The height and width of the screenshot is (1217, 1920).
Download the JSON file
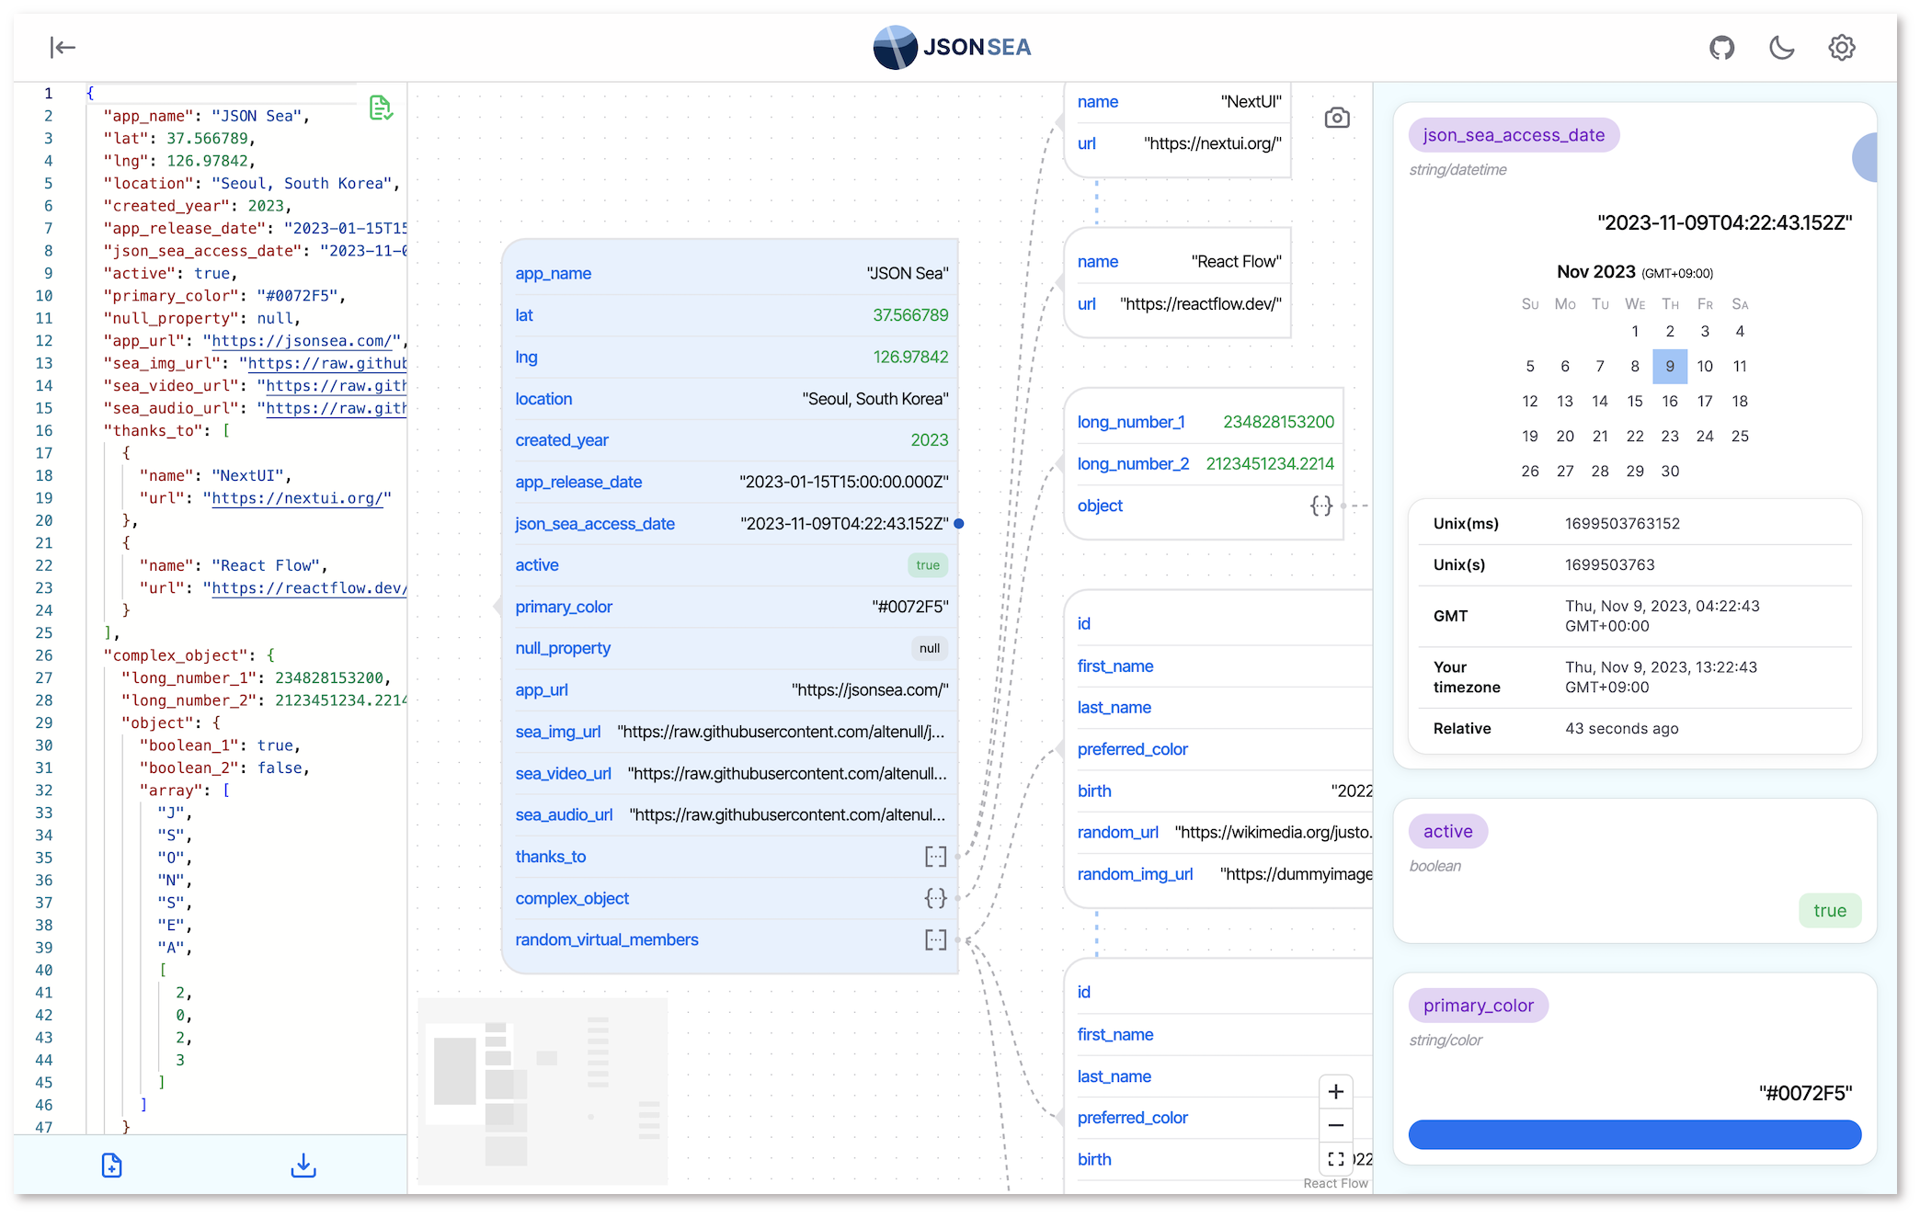coord(303,1166)
